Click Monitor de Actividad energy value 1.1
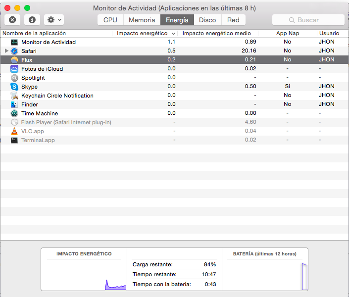The width and height of the screenshot is (349, 297). [x=171, y=42]
